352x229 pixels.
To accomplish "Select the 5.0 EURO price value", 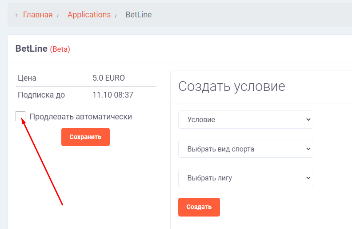I will point(109,78).
